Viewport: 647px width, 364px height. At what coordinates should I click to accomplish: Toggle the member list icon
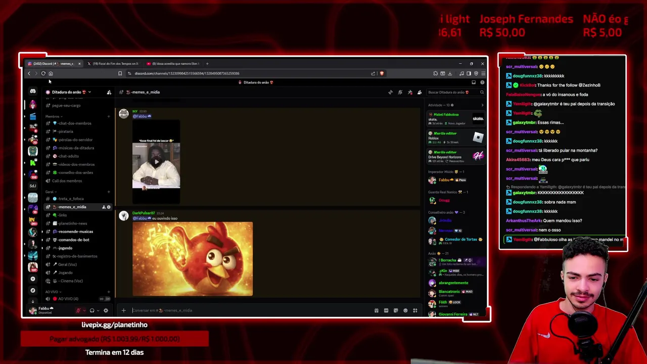(x=420, y=92)
